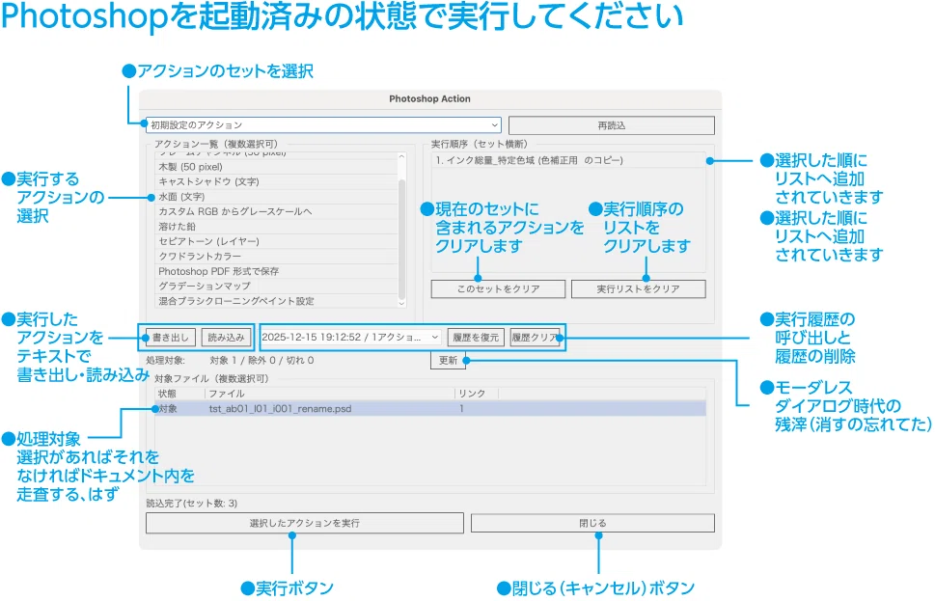
Task: Click the 再読込 reload button
Action: coord(611,125)
